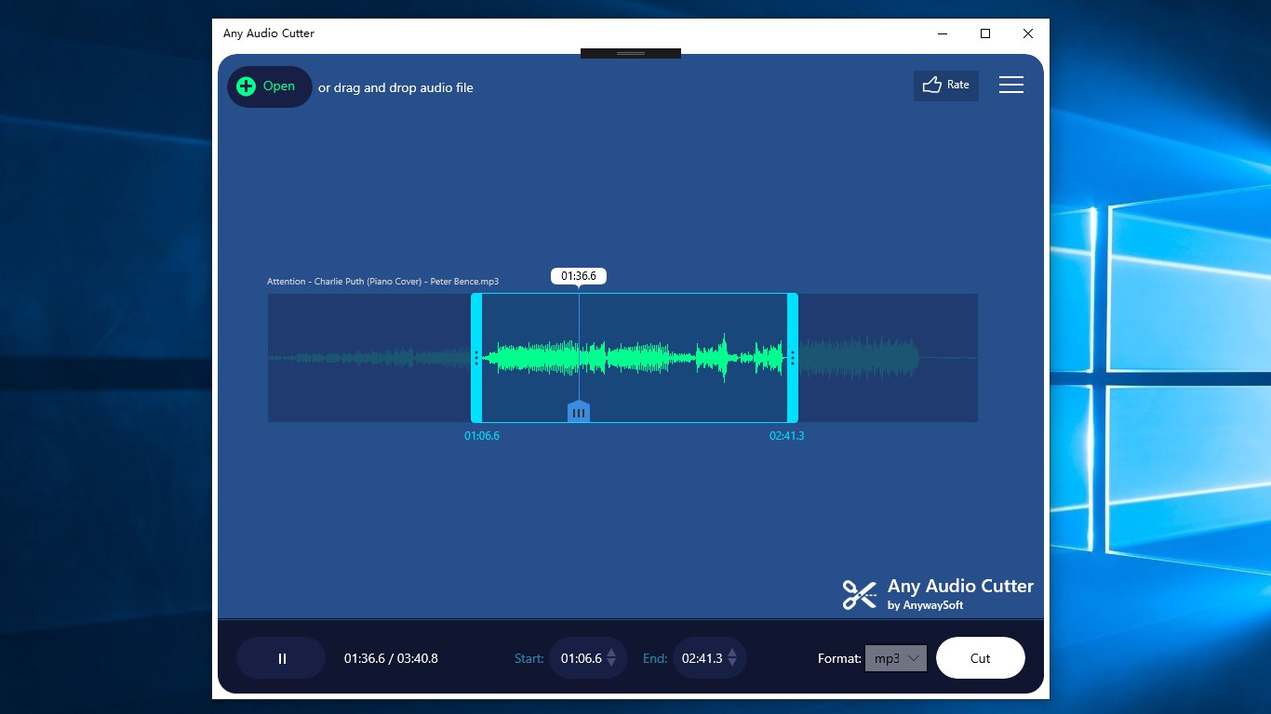Viewport: 1271px width, 714px height.
Task: Click the green plus icon on Open button
Action: pyautogui.click(x=245, y=86)
